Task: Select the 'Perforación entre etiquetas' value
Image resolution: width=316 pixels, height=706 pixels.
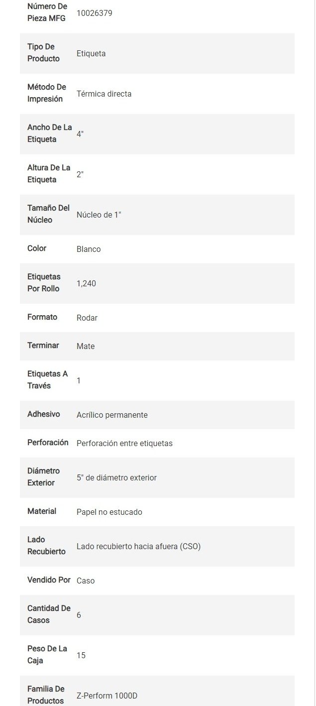Action: [x=124, y=443]
